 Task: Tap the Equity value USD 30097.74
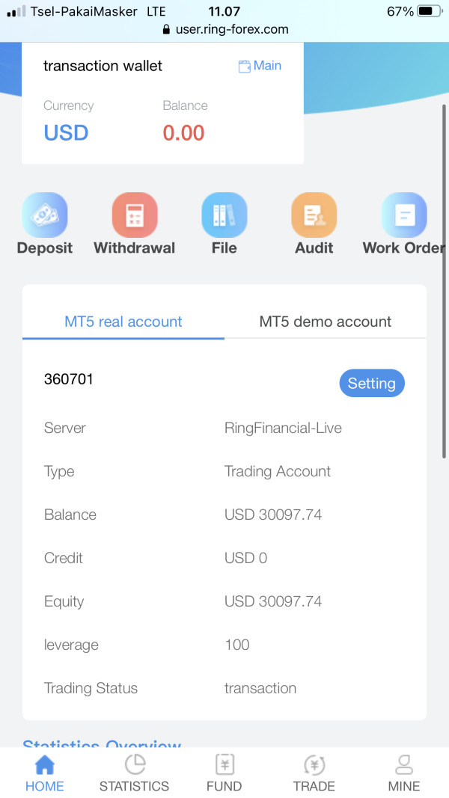tap(273, 601)
